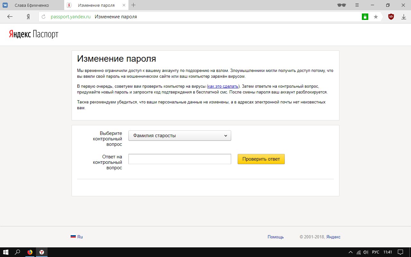Click the Яндекс Паспорт logo

(34, 34)
